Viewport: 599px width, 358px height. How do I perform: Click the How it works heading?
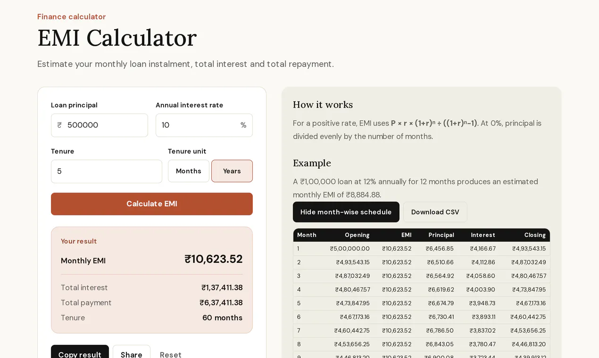point(323,105)
